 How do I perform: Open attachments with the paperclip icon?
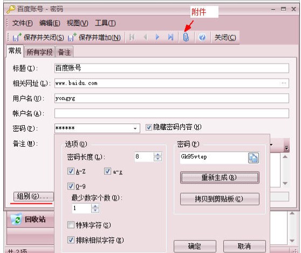[x=186, y=37]
